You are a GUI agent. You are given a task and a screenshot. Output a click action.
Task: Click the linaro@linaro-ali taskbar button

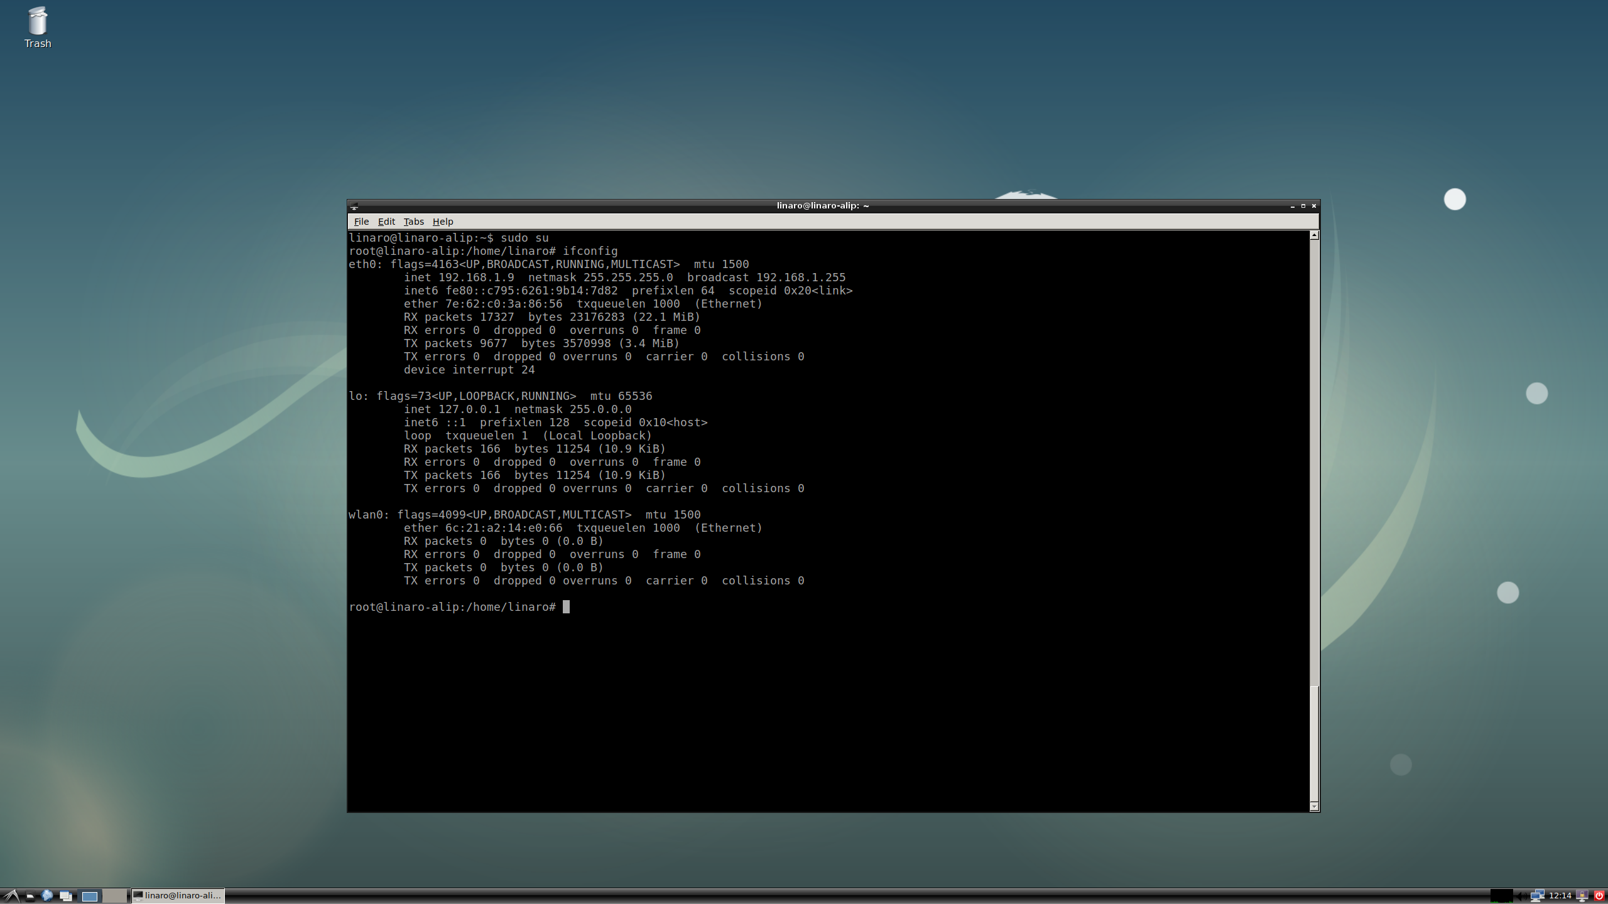click(178, 896)
